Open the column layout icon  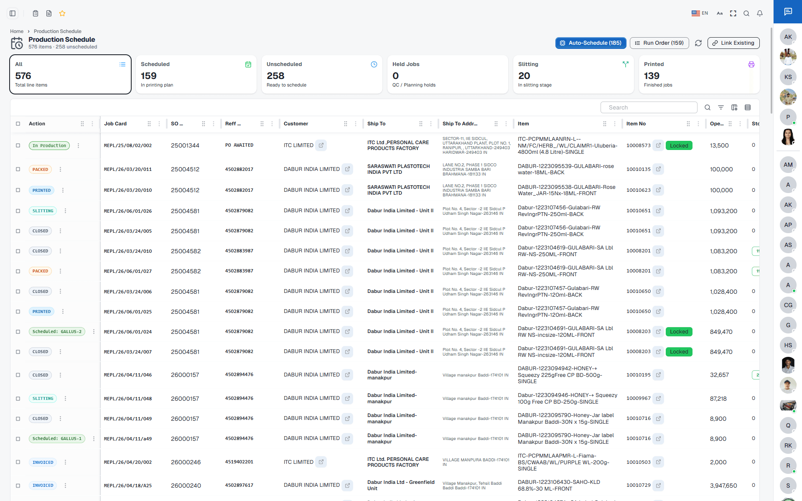[x=734, y=107]
